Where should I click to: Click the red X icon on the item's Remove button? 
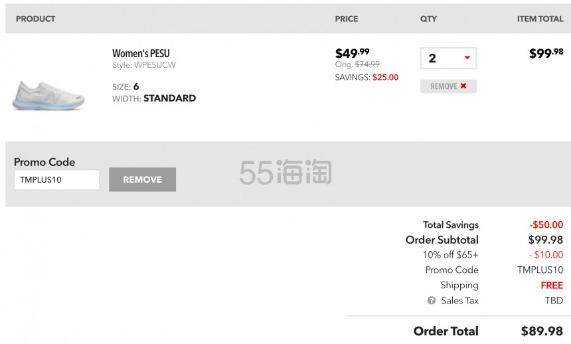(x=463, y=86)
